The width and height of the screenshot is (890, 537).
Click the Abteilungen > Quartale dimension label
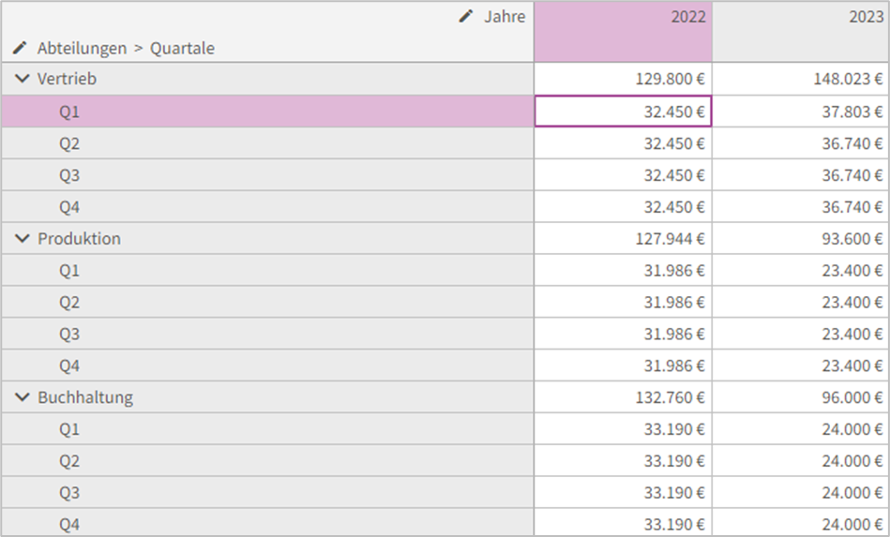[126, 49]
